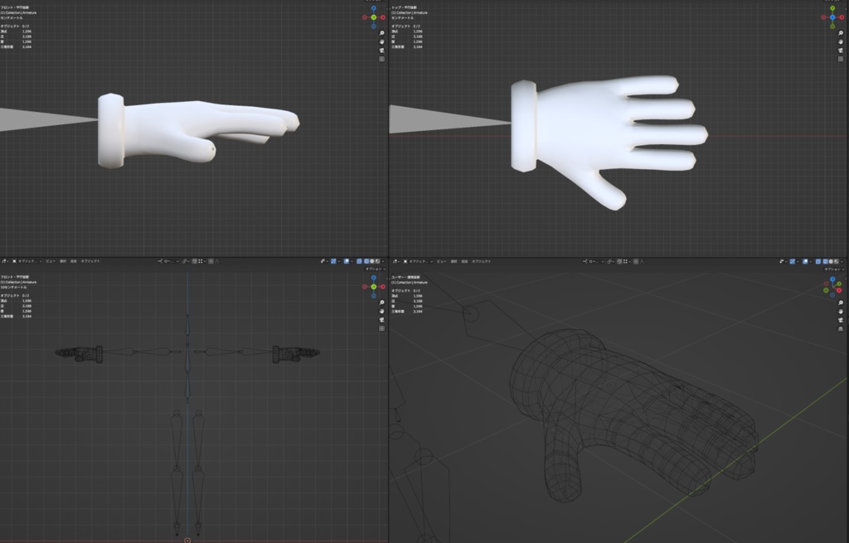
Task: Click the camera view icon in the bottom-right perspective viewport
Action: pyautogui.click(x=841, y=320)
